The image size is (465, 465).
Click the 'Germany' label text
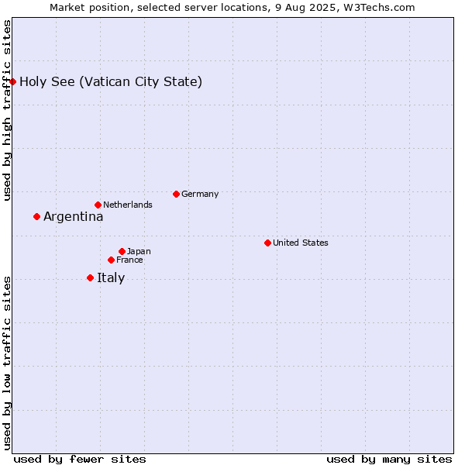click(200, 195)
